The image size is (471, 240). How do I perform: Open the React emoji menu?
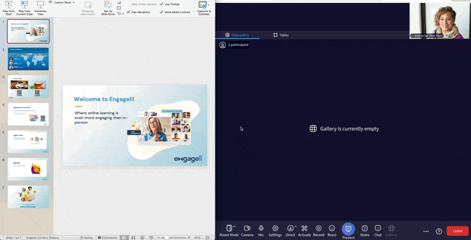click(x=332, y=228)
